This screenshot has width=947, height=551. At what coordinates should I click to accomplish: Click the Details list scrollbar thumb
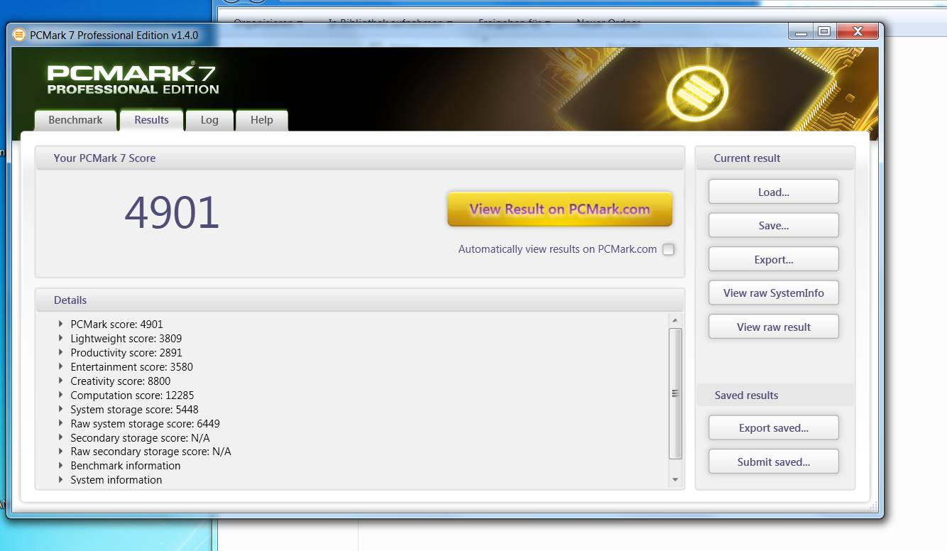pos(675,393)
